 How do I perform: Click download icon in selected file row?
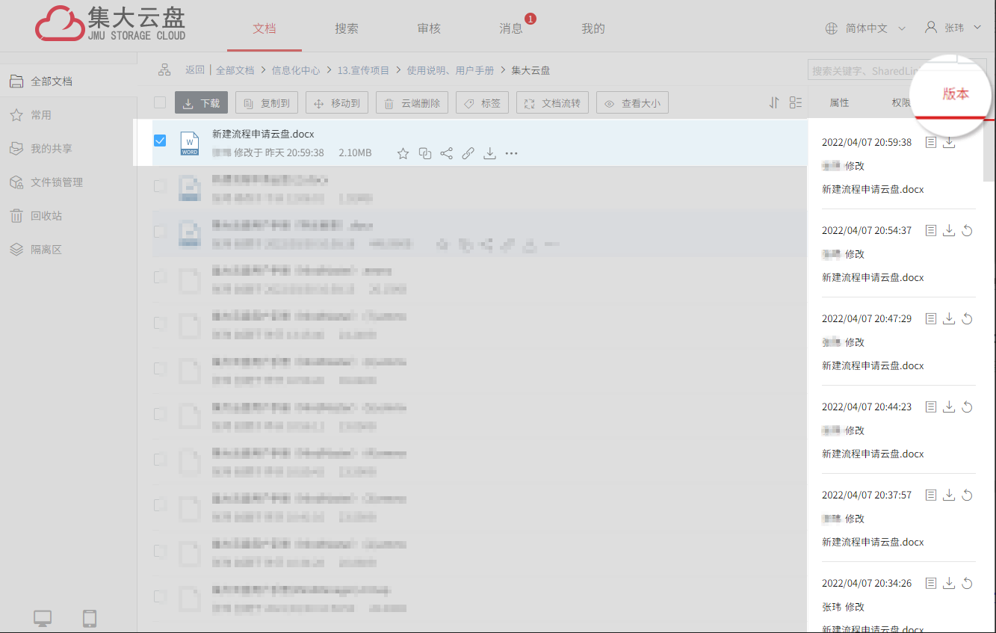pyautogui.click(x=489, y=154)
